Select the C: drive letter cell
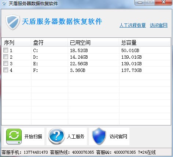Viewport: 173px width, 157px height. (x=36, y=50)
